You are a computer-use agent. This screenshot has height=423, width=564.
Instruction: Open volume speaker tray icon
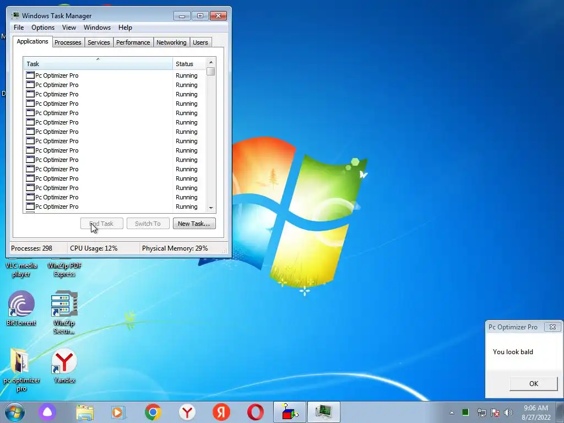click(x=508, y=413)
